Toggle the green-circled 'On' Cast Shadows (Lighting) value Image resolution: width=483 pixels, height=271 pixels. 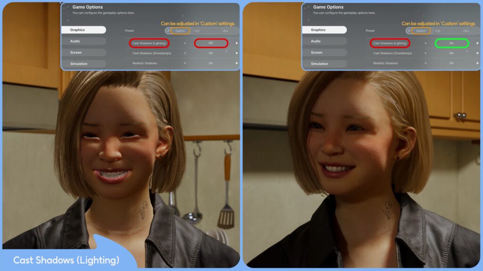[451, 43]
